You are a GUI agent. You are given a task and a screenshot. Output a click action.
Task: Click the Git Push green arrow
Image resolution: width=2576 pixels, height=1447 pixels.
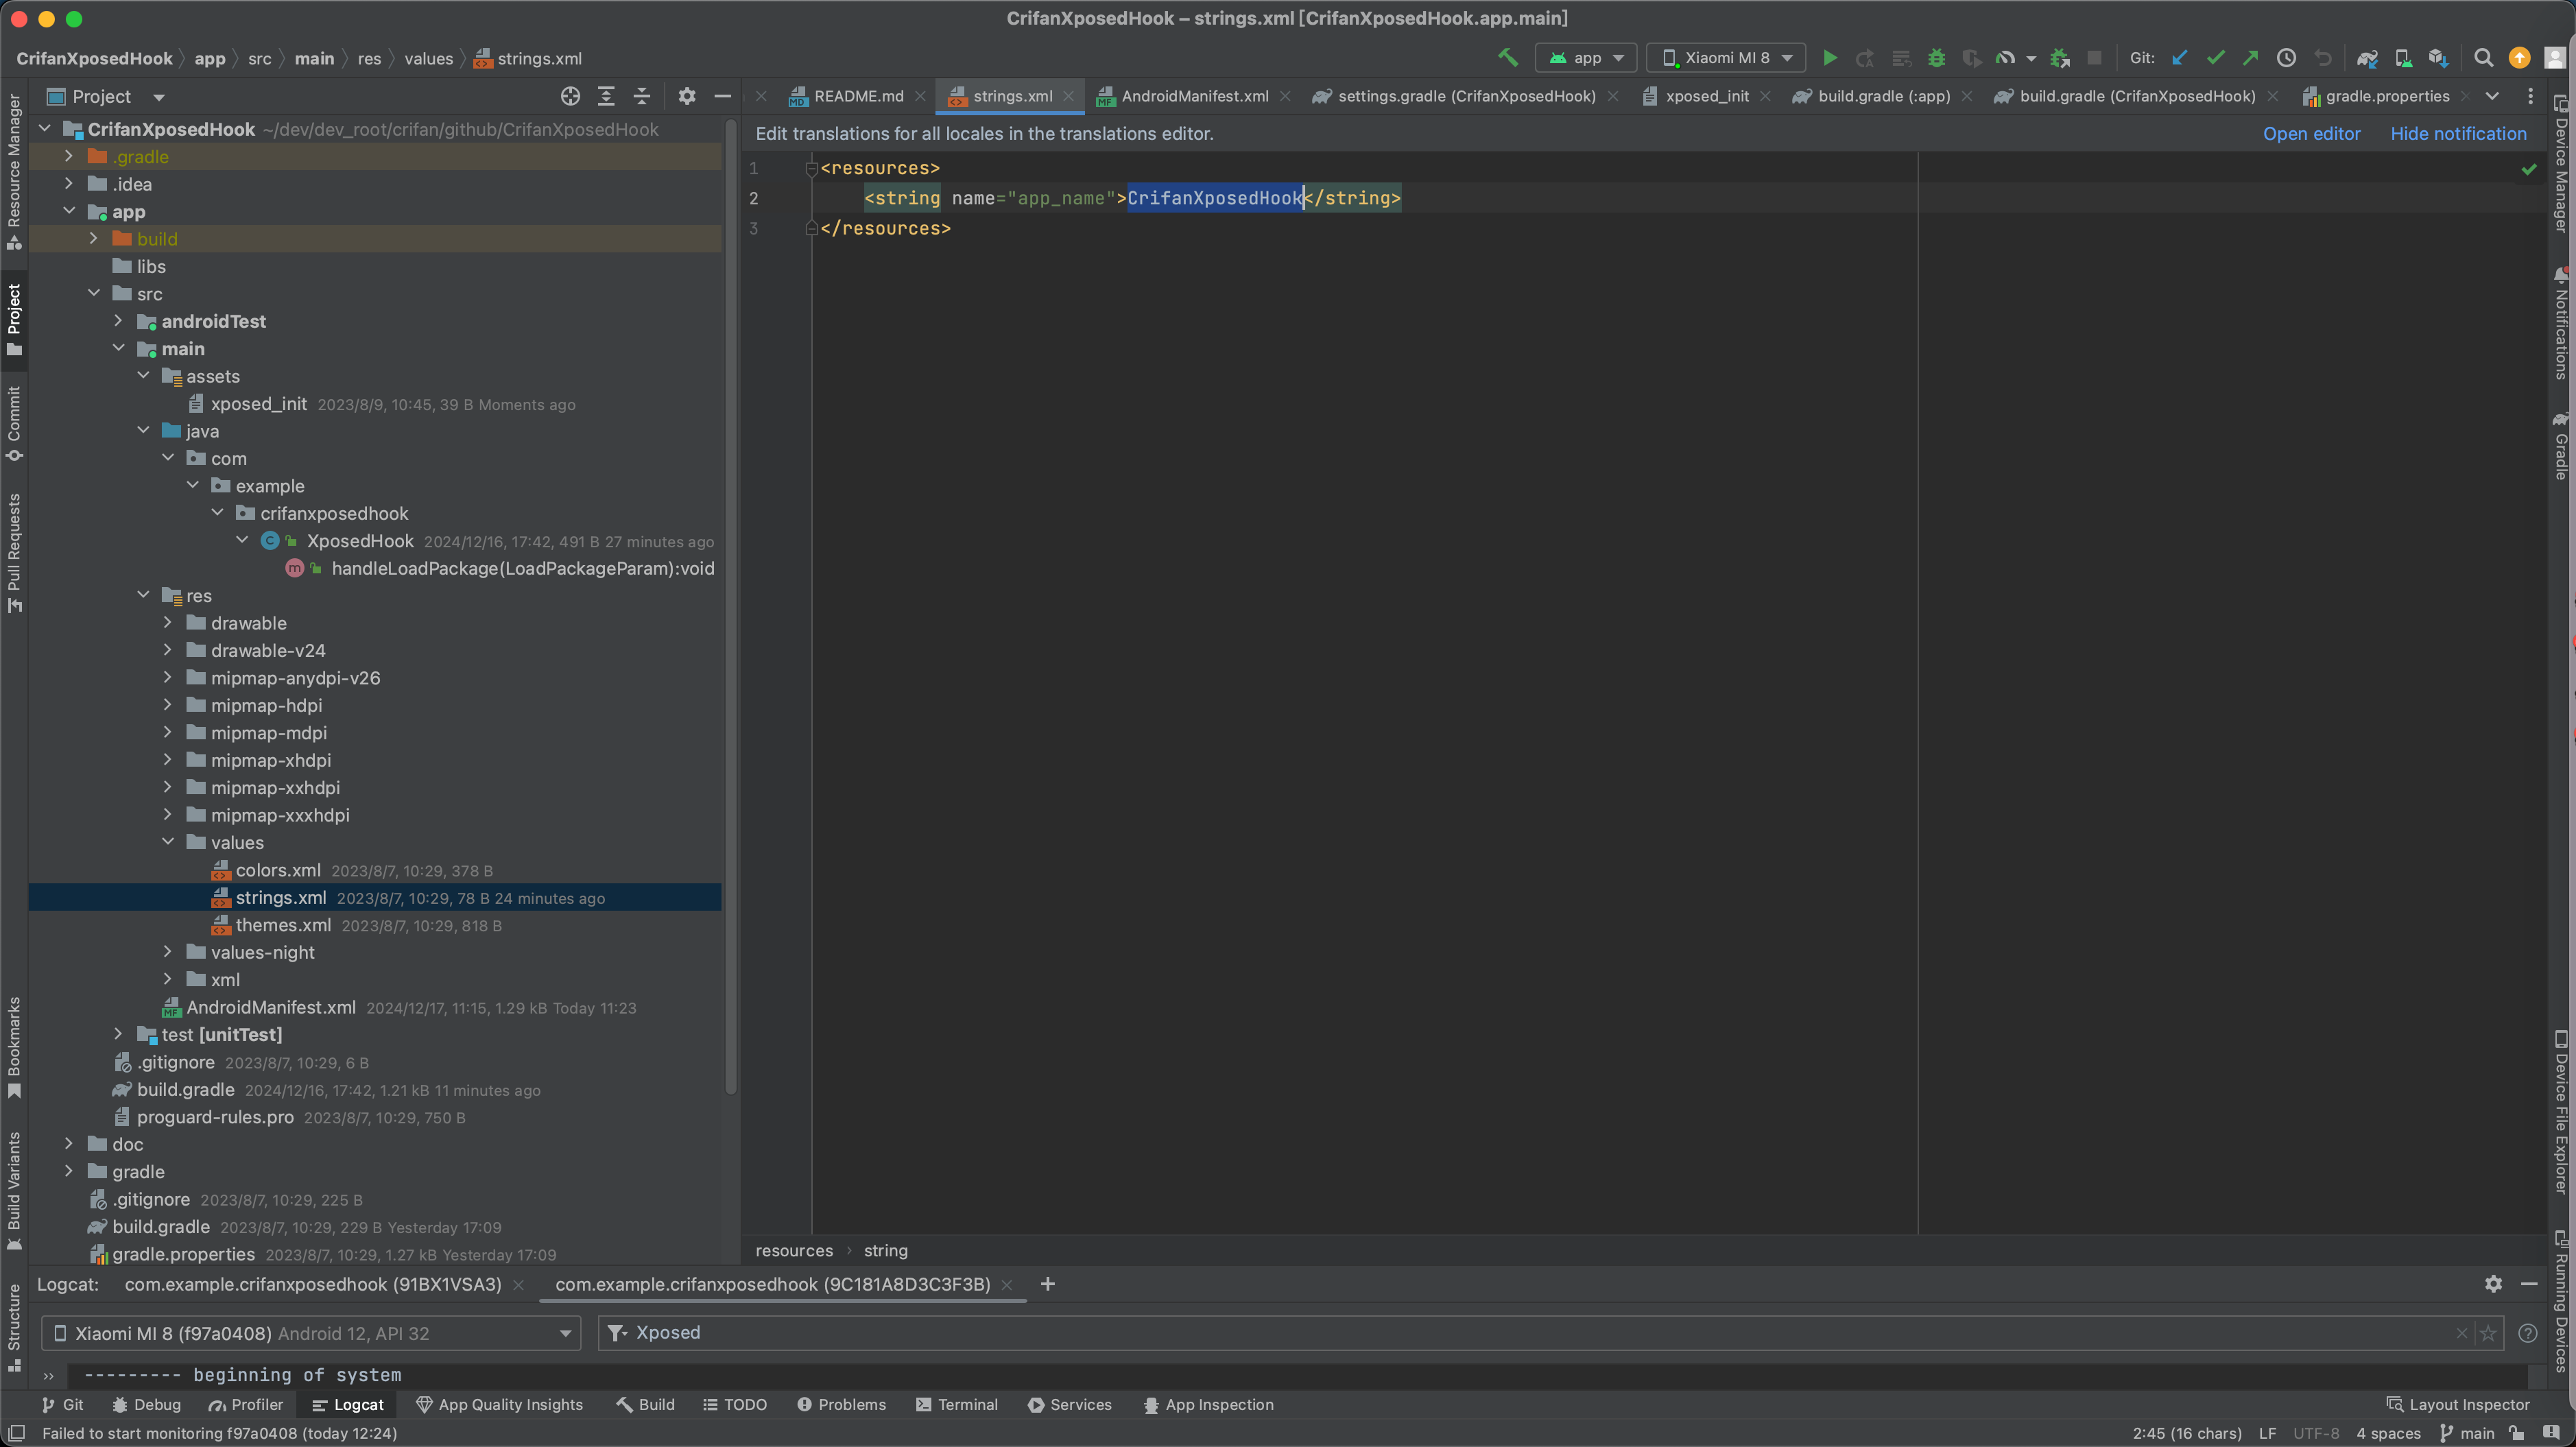point(2251,58)
